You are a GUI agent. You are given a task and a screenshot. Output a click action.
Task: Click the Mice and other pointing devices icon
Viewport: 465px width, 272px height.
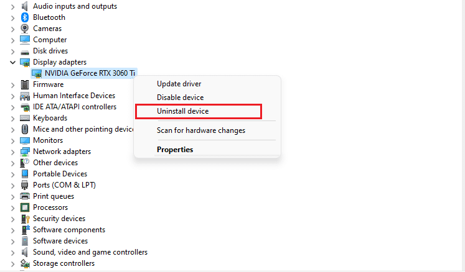point(25,129)
